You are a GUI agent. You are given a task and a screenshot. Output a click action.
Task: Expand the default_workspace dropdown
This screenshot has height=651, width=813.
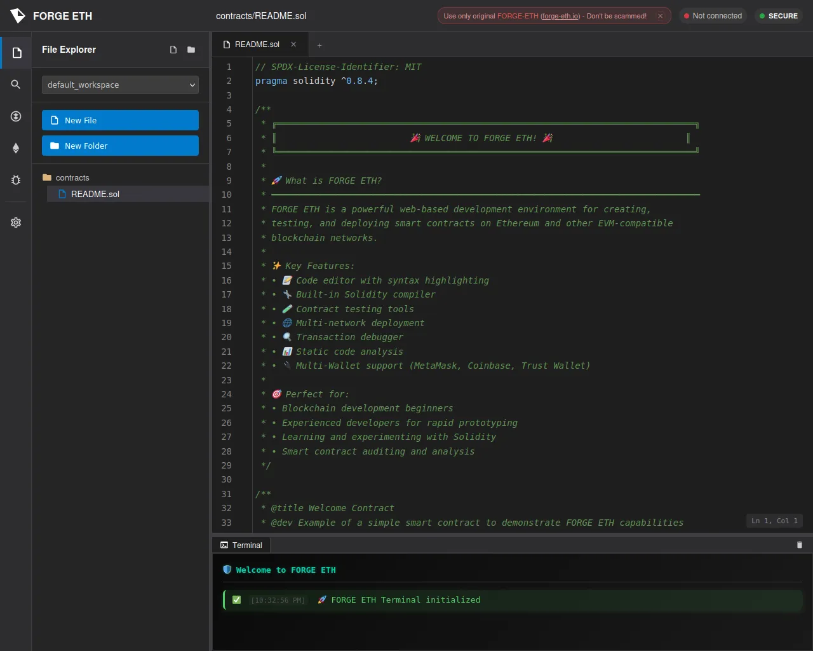click(120, 85)
